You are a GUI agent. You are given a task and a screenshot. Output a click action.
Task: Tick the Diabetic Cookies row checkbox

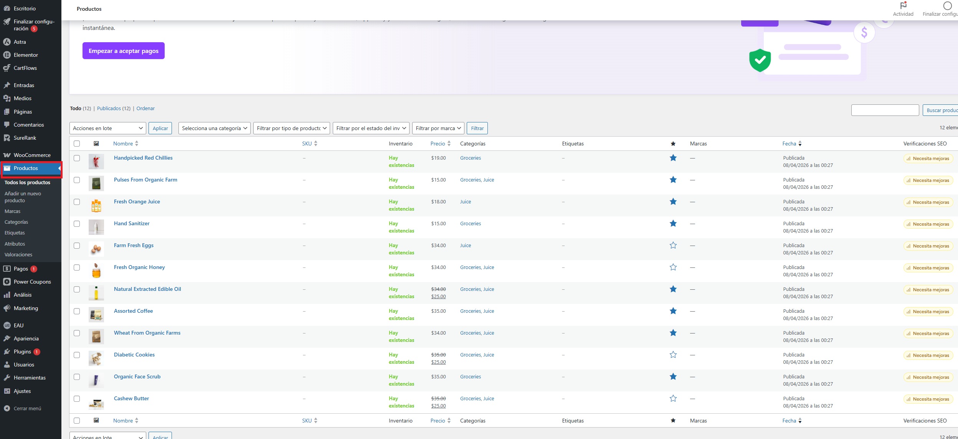click(x=77, y=355)
